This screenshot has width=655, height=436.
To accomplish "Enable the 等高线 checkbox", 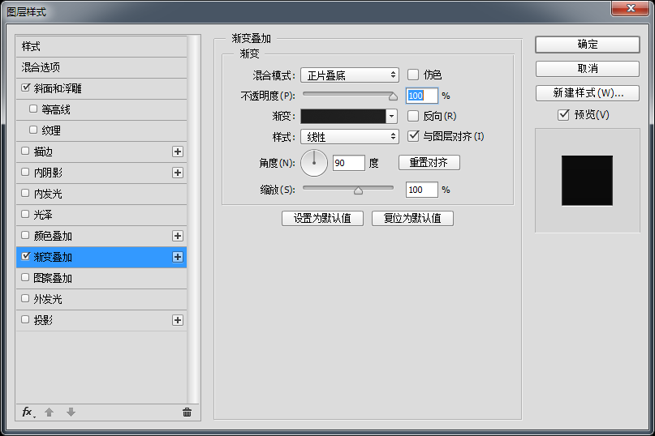I will [33, 109].
